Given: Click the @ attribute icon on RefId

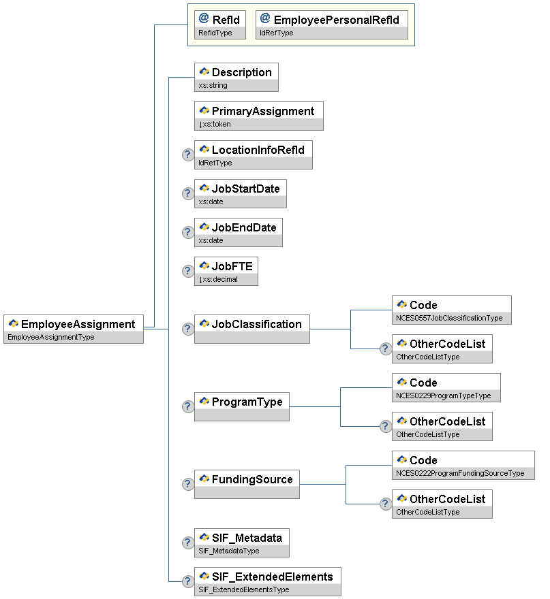Looking at the screenshot, I should click(x=203, y=18).
